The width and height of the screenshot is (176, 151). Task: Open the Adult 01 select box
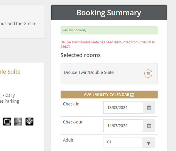coord(123,142)
